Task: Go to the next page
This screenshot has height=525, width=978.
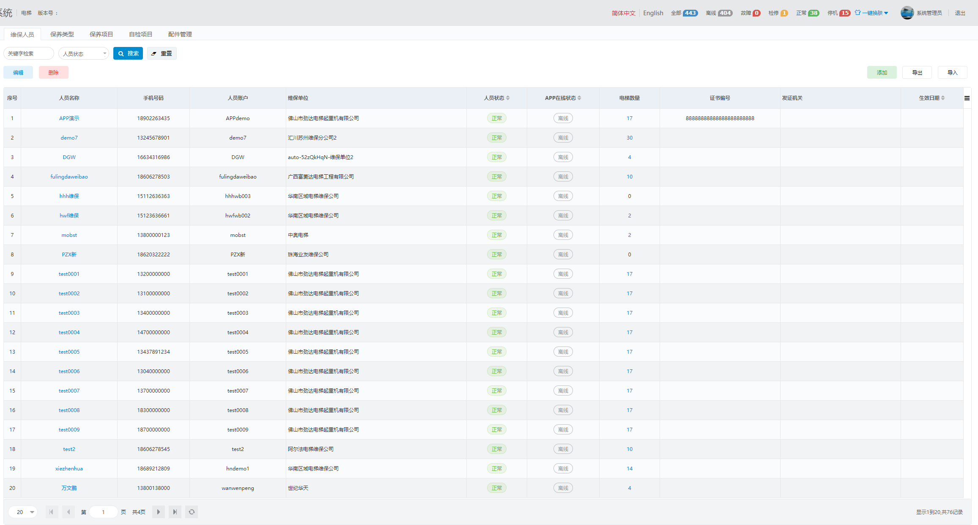Action: [x=159, y=512]
